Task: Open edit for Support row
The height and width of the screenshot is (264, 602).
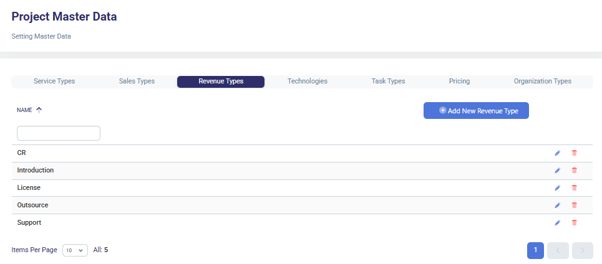Action: coord(557,223)
